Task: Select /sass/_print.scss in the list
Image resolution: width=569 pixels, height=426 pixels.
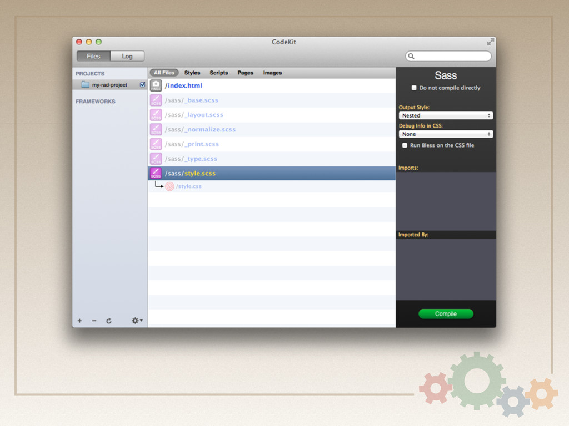Action: (x=272, y=144)
